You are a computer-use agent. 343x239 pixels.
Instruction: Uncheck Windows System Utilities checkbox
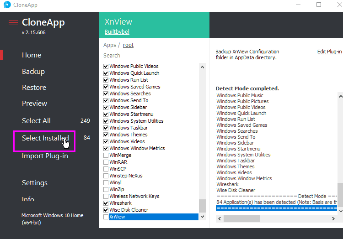106,121
